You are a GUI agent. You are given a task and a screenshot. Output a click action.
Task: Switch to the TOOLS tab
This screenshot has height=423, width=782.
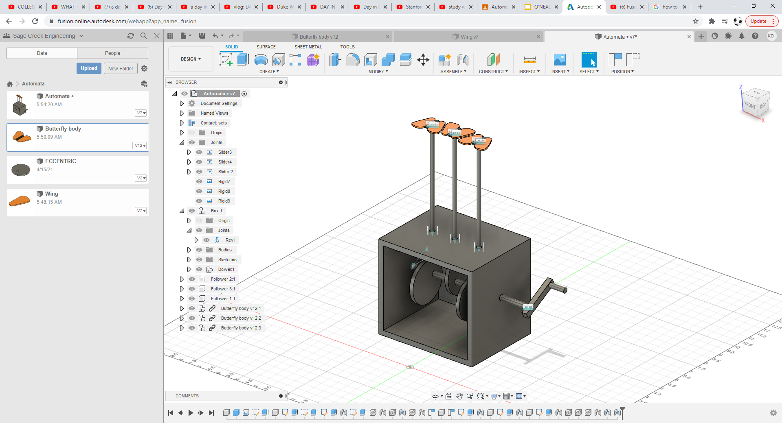click(x=347, y=47)
